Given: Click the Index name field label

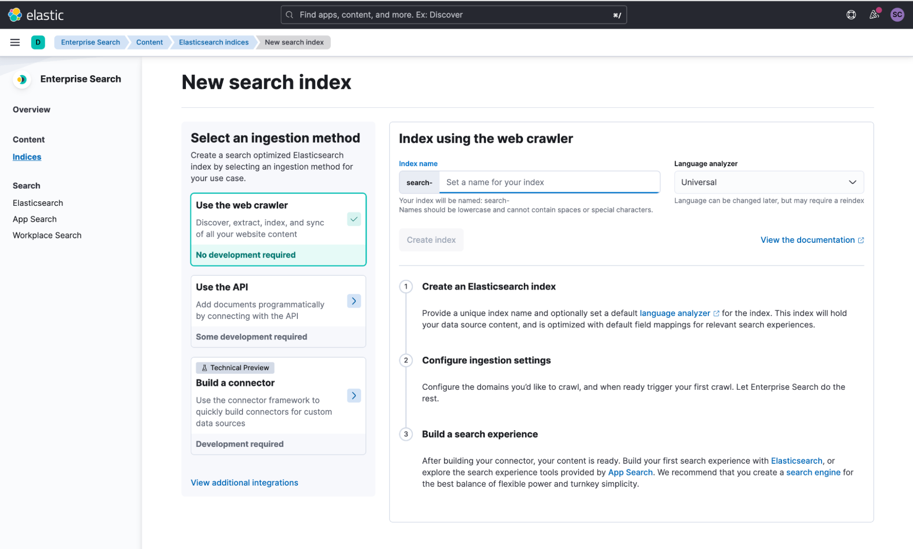Looking at the screenshot, I should 418,163.
